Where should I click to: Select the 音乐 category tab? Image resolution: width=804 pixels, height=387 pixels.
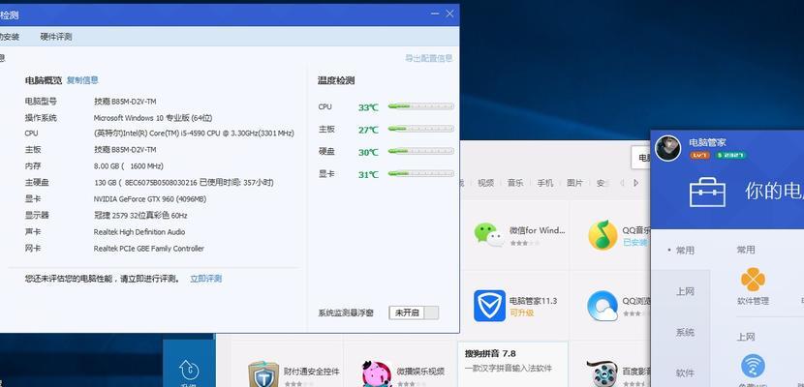pyautogui.click(x=514, y=183)
